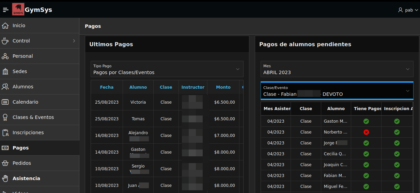Click the Personal sidebar icon
This screenshot has width=420, height=193.
click(x=5, y=56)
